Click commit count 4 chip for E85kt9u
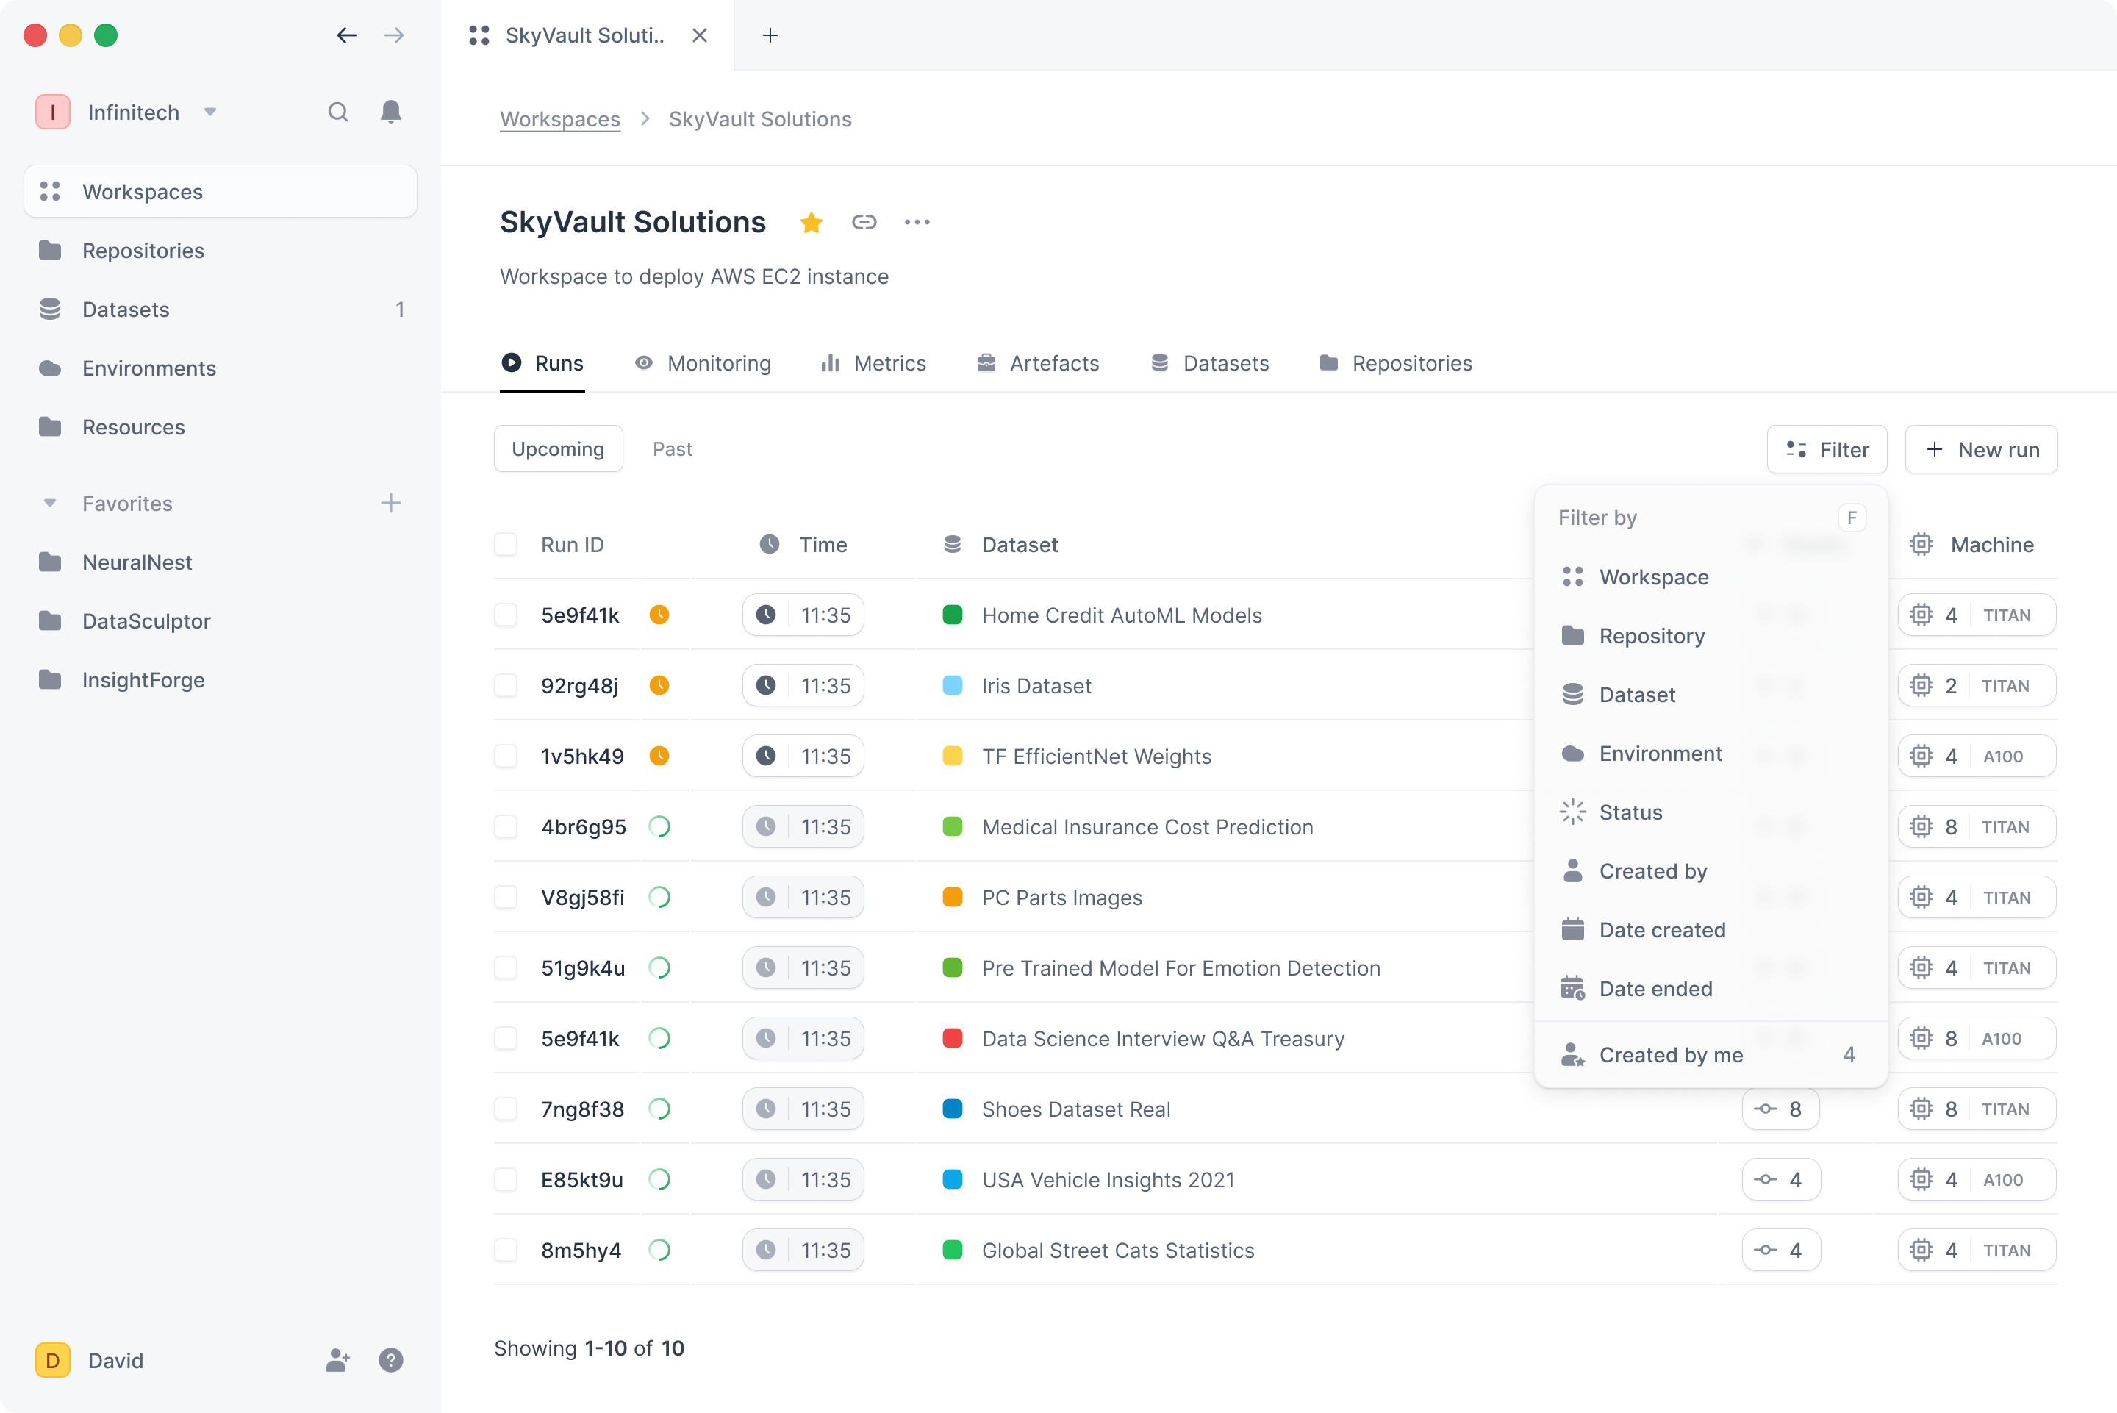Image resolution: width=2117 pixels, height=1413 pixels. pos(1780,1180)
